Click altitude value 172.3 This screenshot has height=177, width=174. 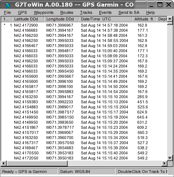[143, 56]
